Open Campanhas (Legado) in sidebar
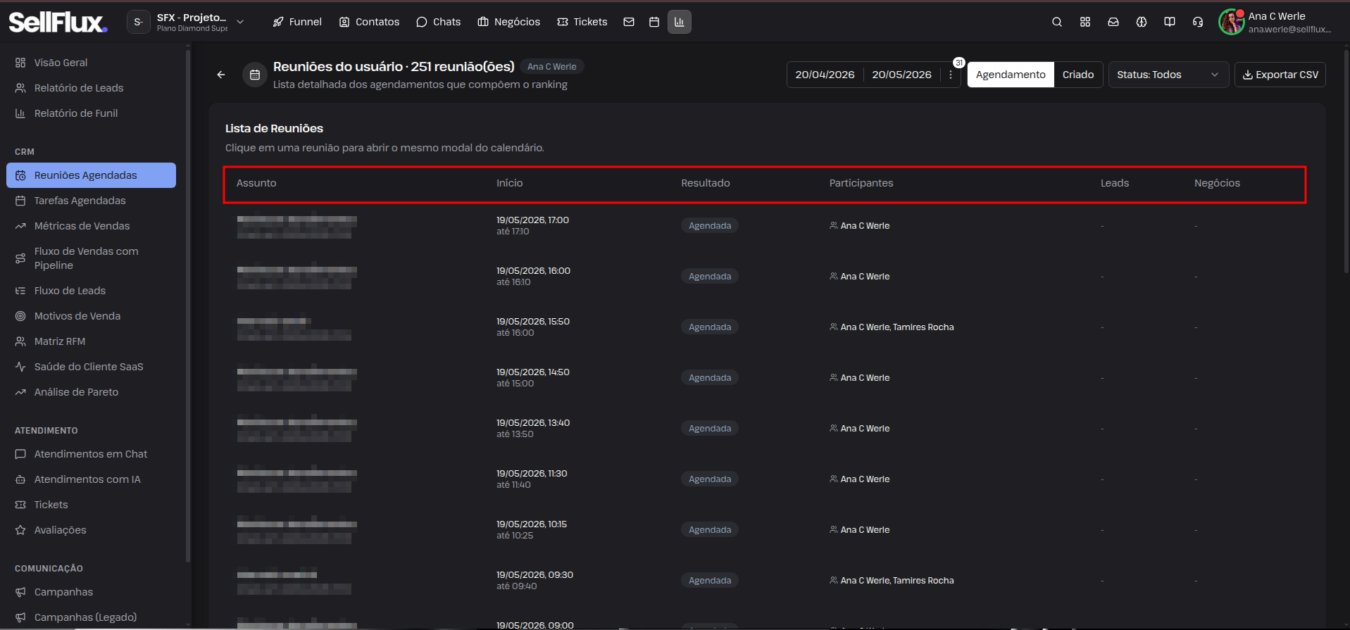 coord(91,617)
